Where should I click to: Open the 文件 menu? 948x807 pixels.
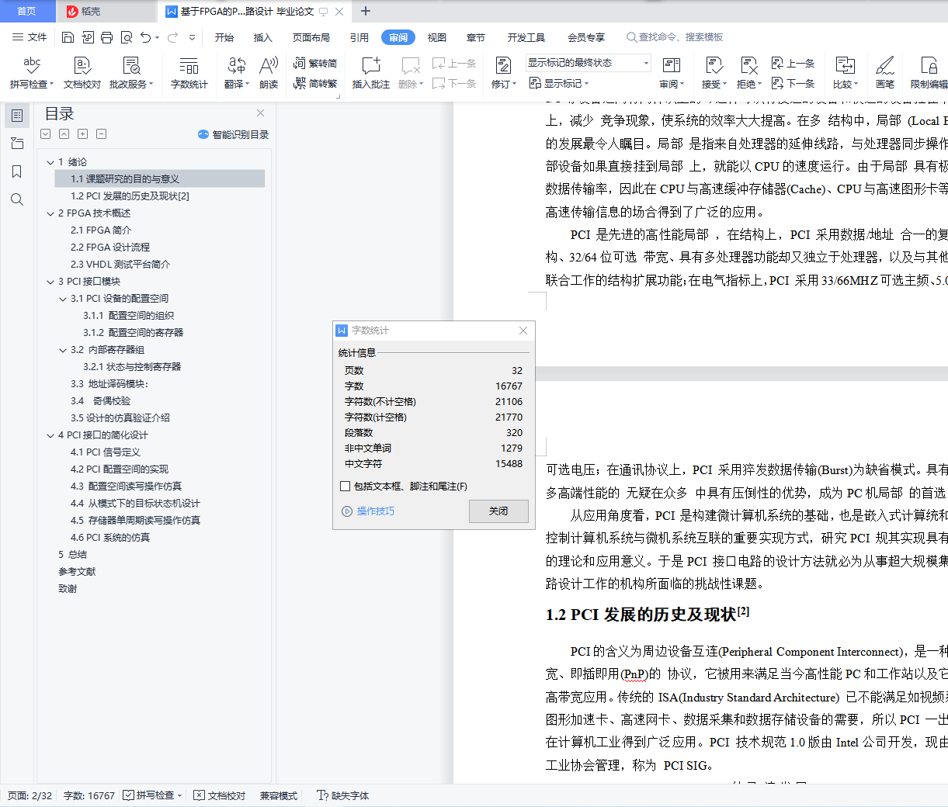point(30,37)
